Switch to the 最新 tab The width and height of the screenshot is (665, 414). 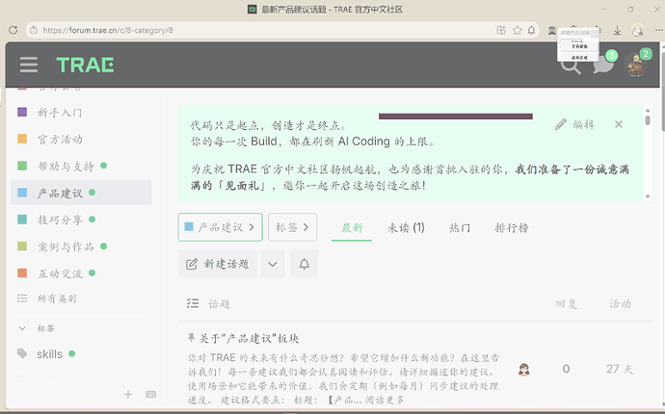point(352,228)
